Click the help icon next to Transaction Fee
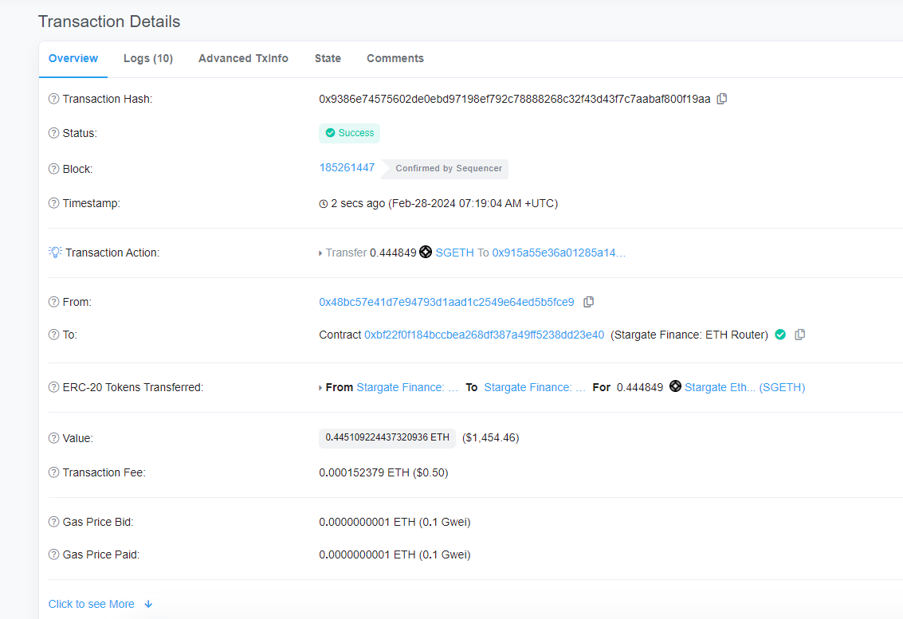 coord(53,472)
